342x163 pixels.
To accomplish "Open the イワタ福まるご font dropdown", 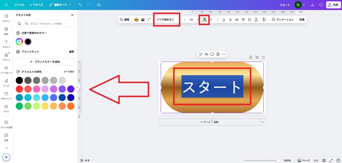I will (x=166, y=20).
